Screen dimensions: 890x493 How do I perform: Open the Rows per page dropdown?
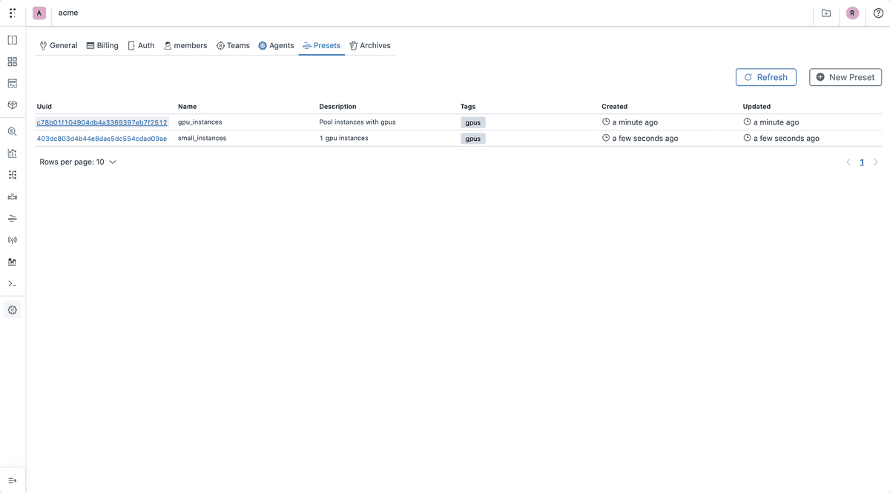click(78, 162)
